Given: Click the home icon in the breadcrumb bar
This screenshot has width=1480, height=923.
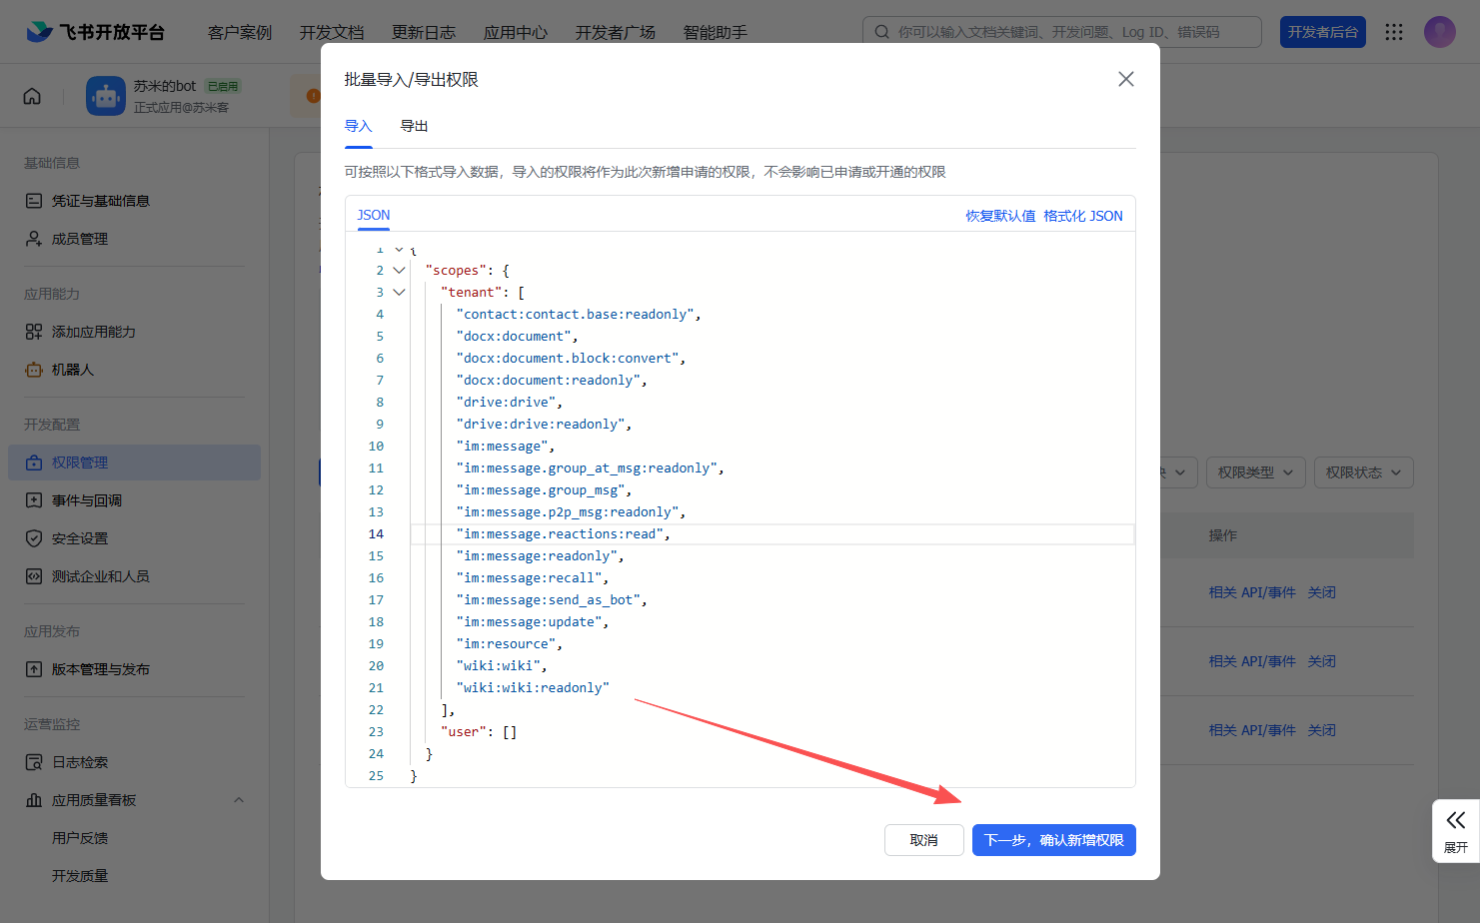Looking at the screenshot, I should pos(32,96).
